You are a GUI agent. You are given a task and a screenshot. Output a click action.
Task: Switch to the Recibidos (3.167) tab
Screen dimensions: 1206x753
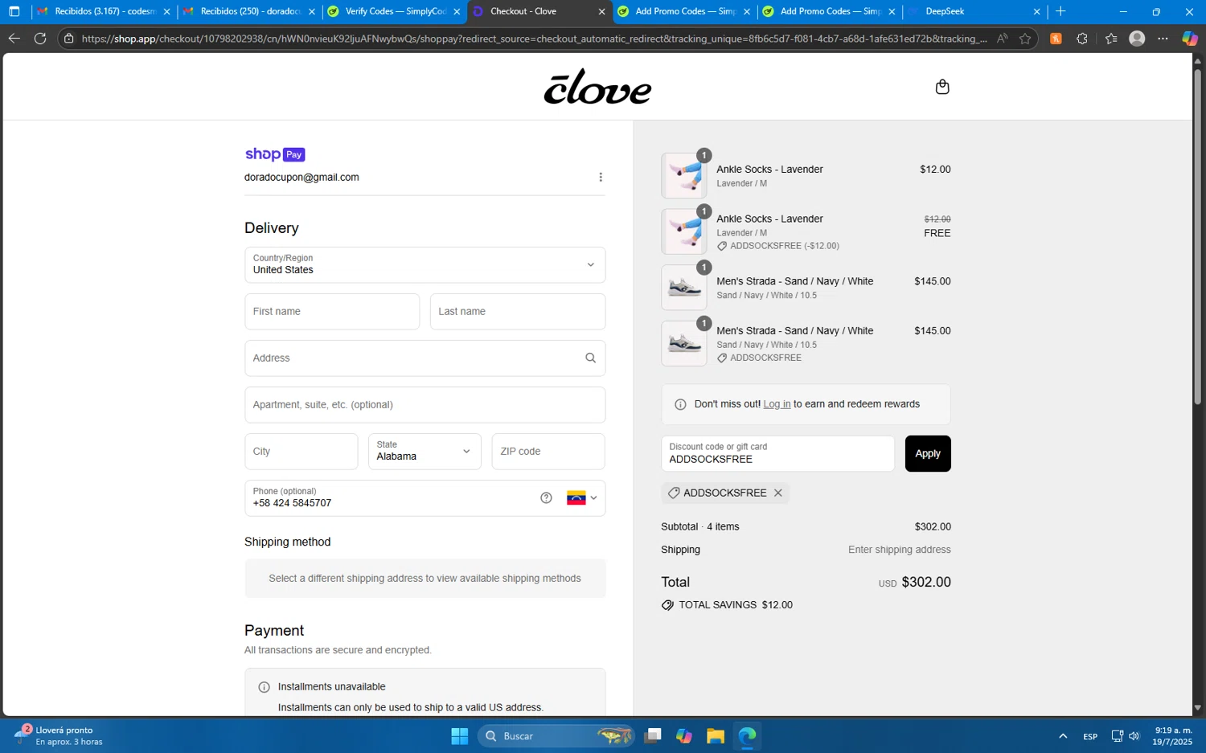pos(104,11)
